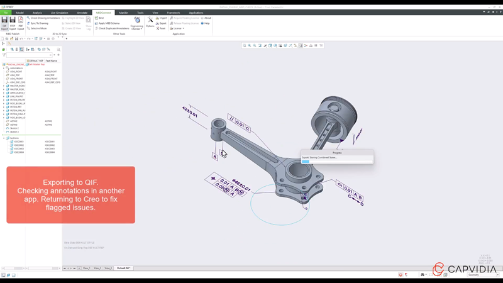The height and width of the screenshot is (283, 503).
Task: Click the pause simulation icon in the graphics toolbar
Action: (316, 45)
